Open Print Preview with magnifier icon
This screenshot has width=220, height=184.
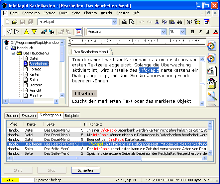[x=132, y=22]
